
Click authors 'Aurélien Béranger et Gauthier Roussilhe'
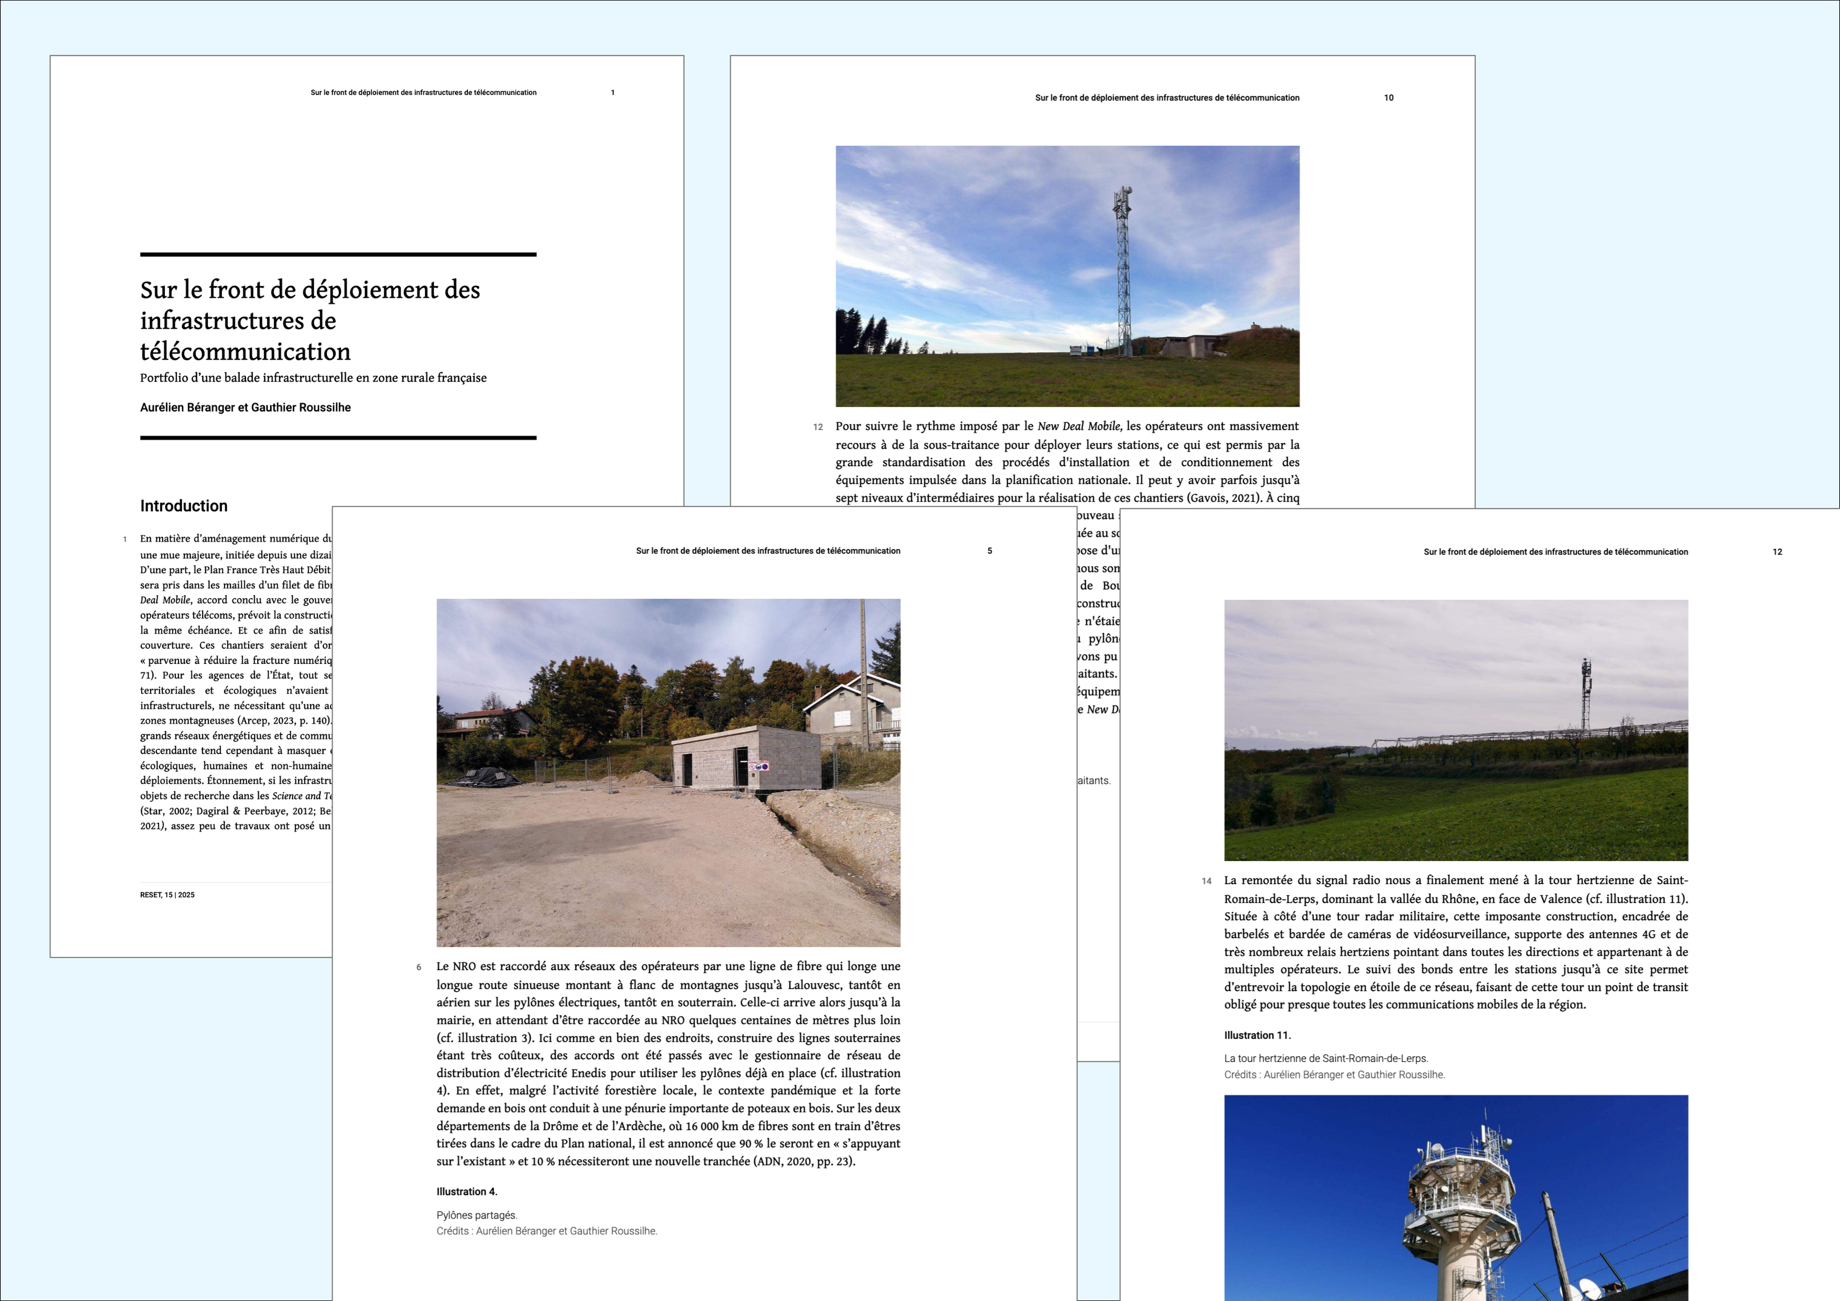coord(245,407)
